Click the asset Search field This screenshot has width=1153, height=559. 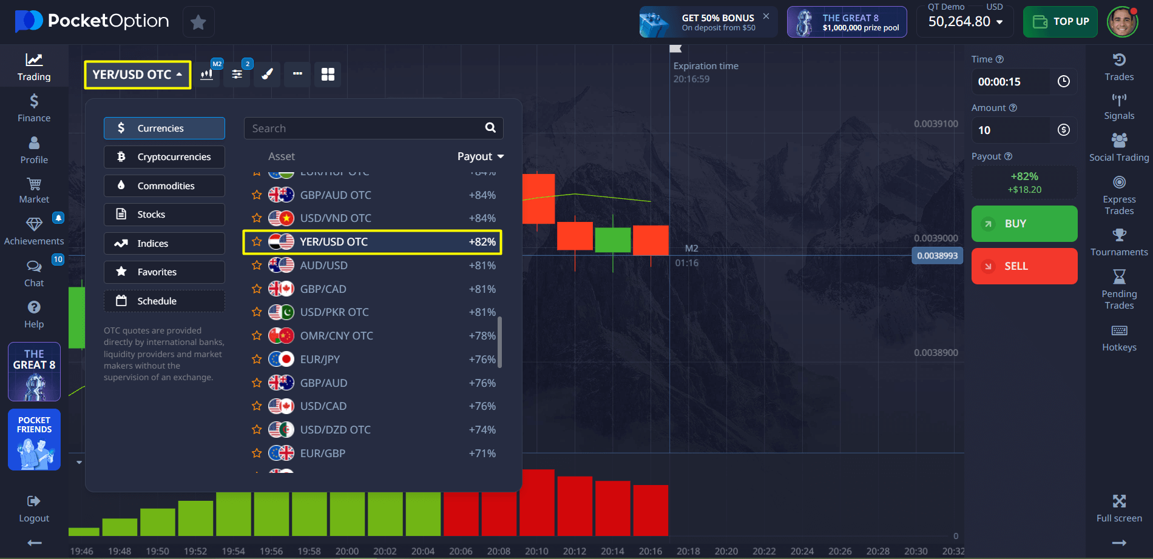364,129
